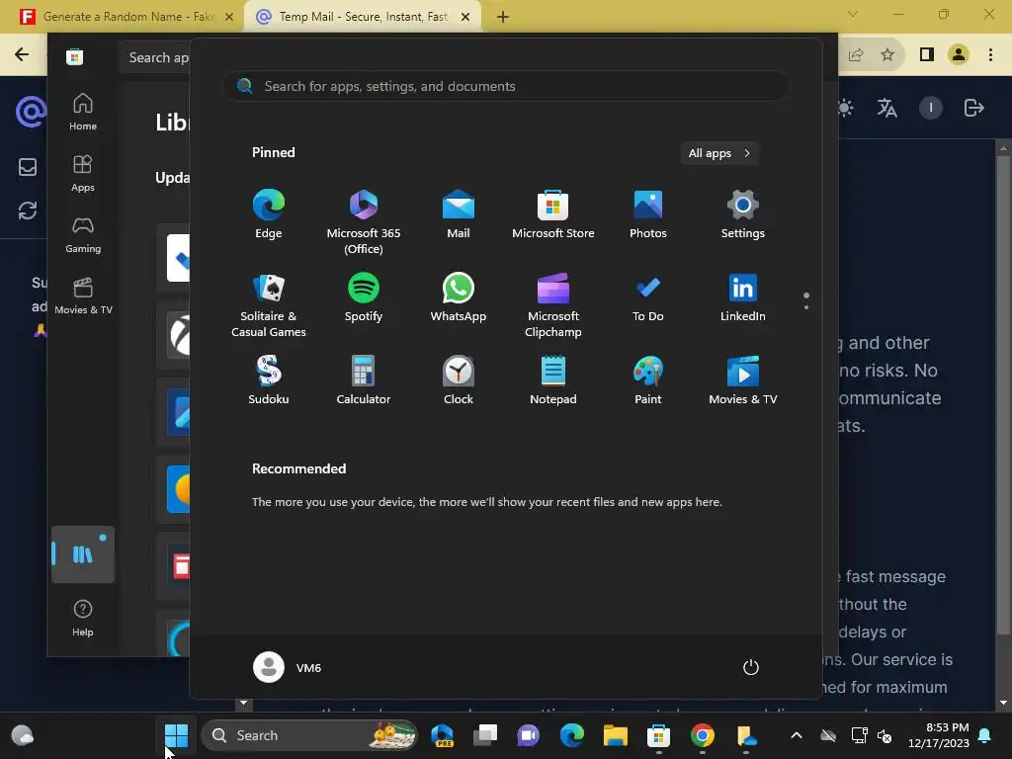Refresh Temp Mail with the sync icon
The image size is (1012, 759).
[27, 211]
